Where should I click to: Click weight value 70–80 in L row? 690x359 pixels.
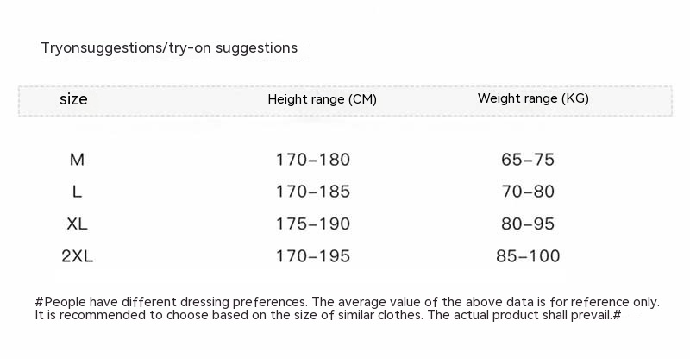pos(528,192)
